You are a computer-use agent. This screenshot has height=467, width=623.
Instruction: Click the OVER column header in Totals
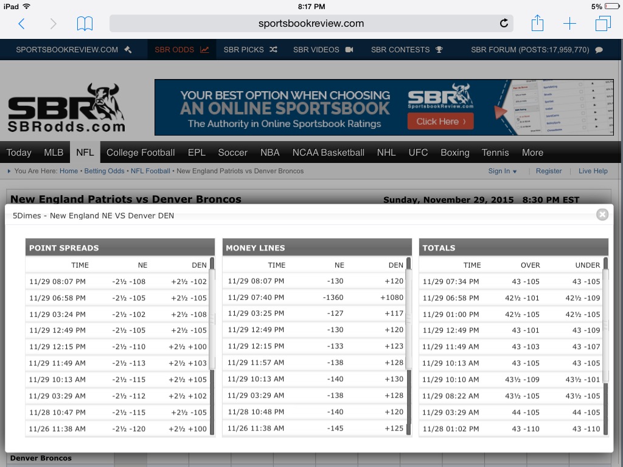[531, 265]
